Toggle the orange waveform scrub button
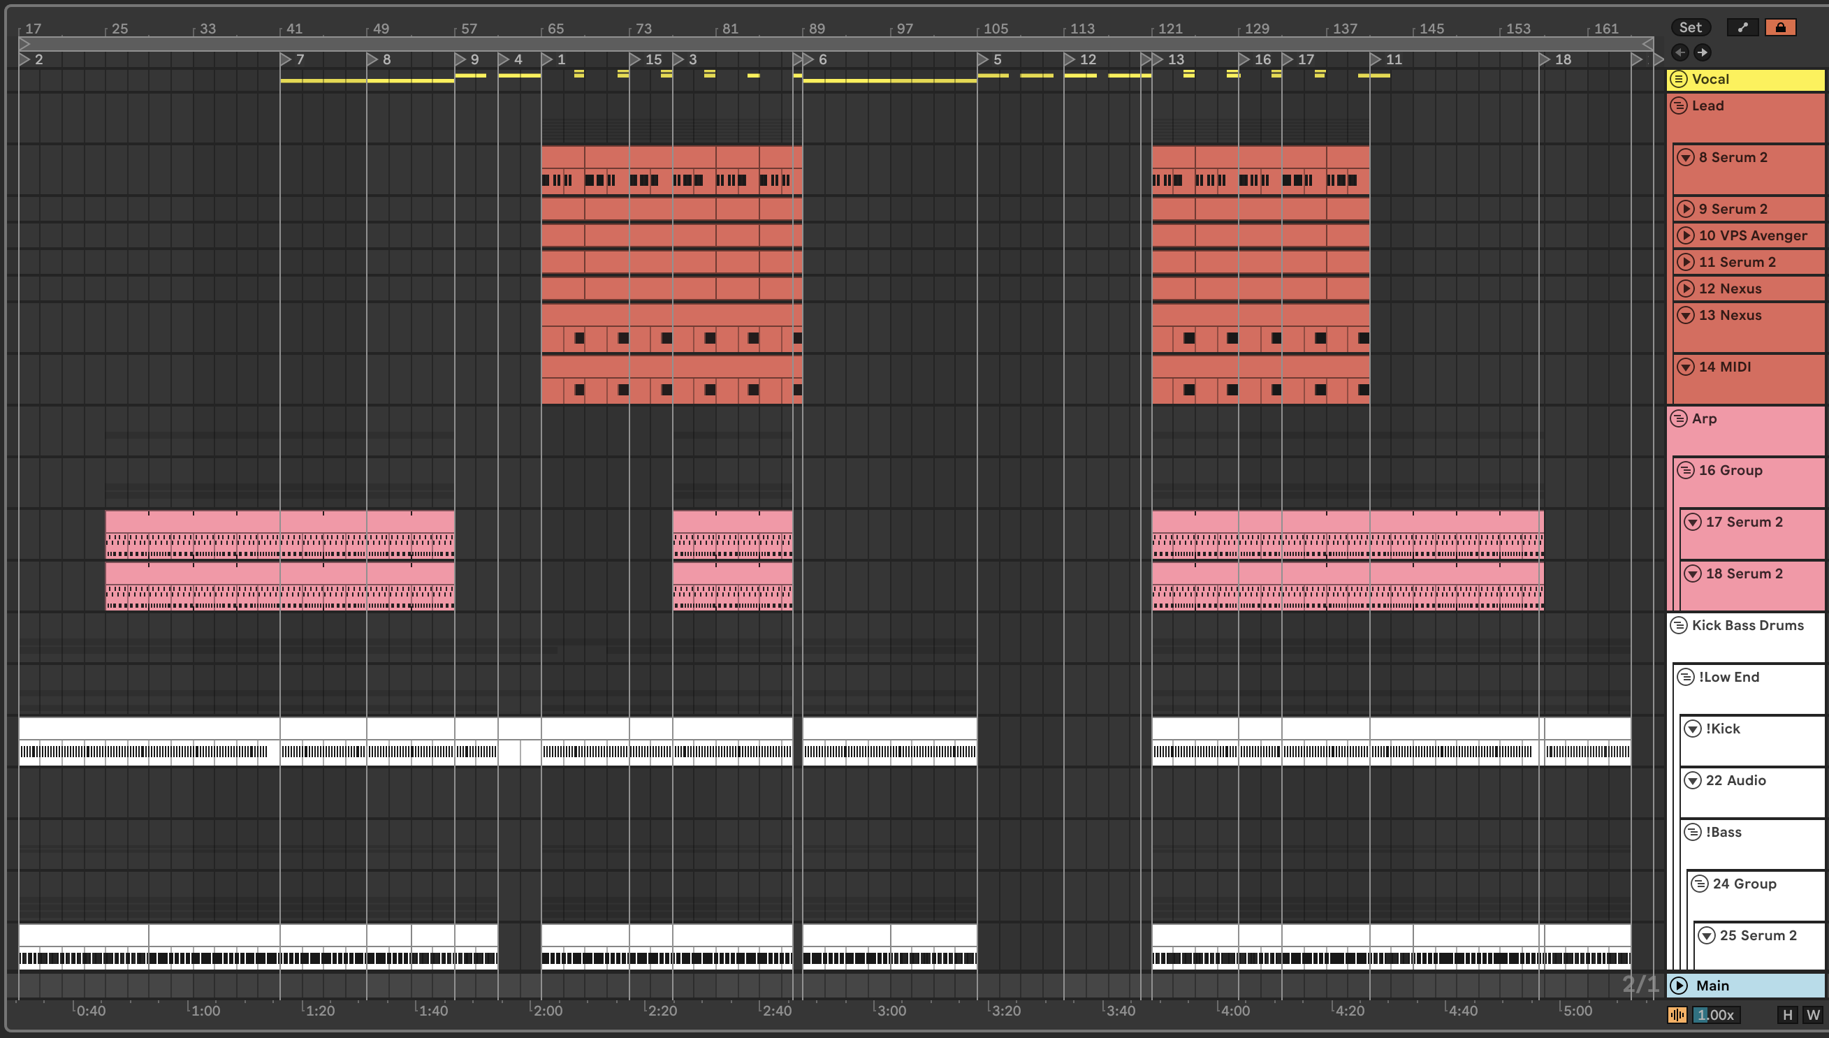 point(1677,1014)
